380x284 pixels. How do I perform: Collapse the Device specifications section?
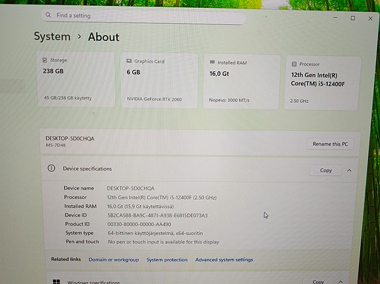click(349, 171)
